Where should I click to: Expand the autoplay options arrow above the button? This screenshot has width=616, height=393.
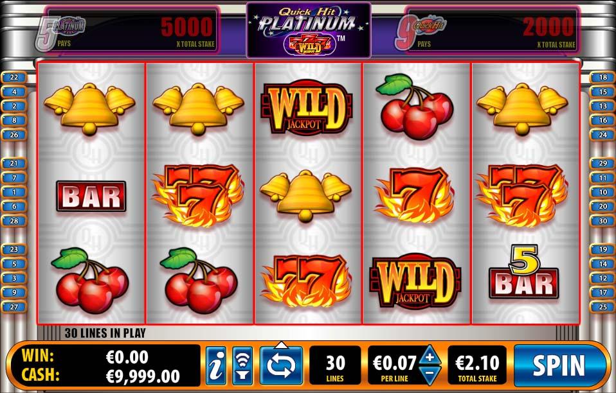coord(281,345)
